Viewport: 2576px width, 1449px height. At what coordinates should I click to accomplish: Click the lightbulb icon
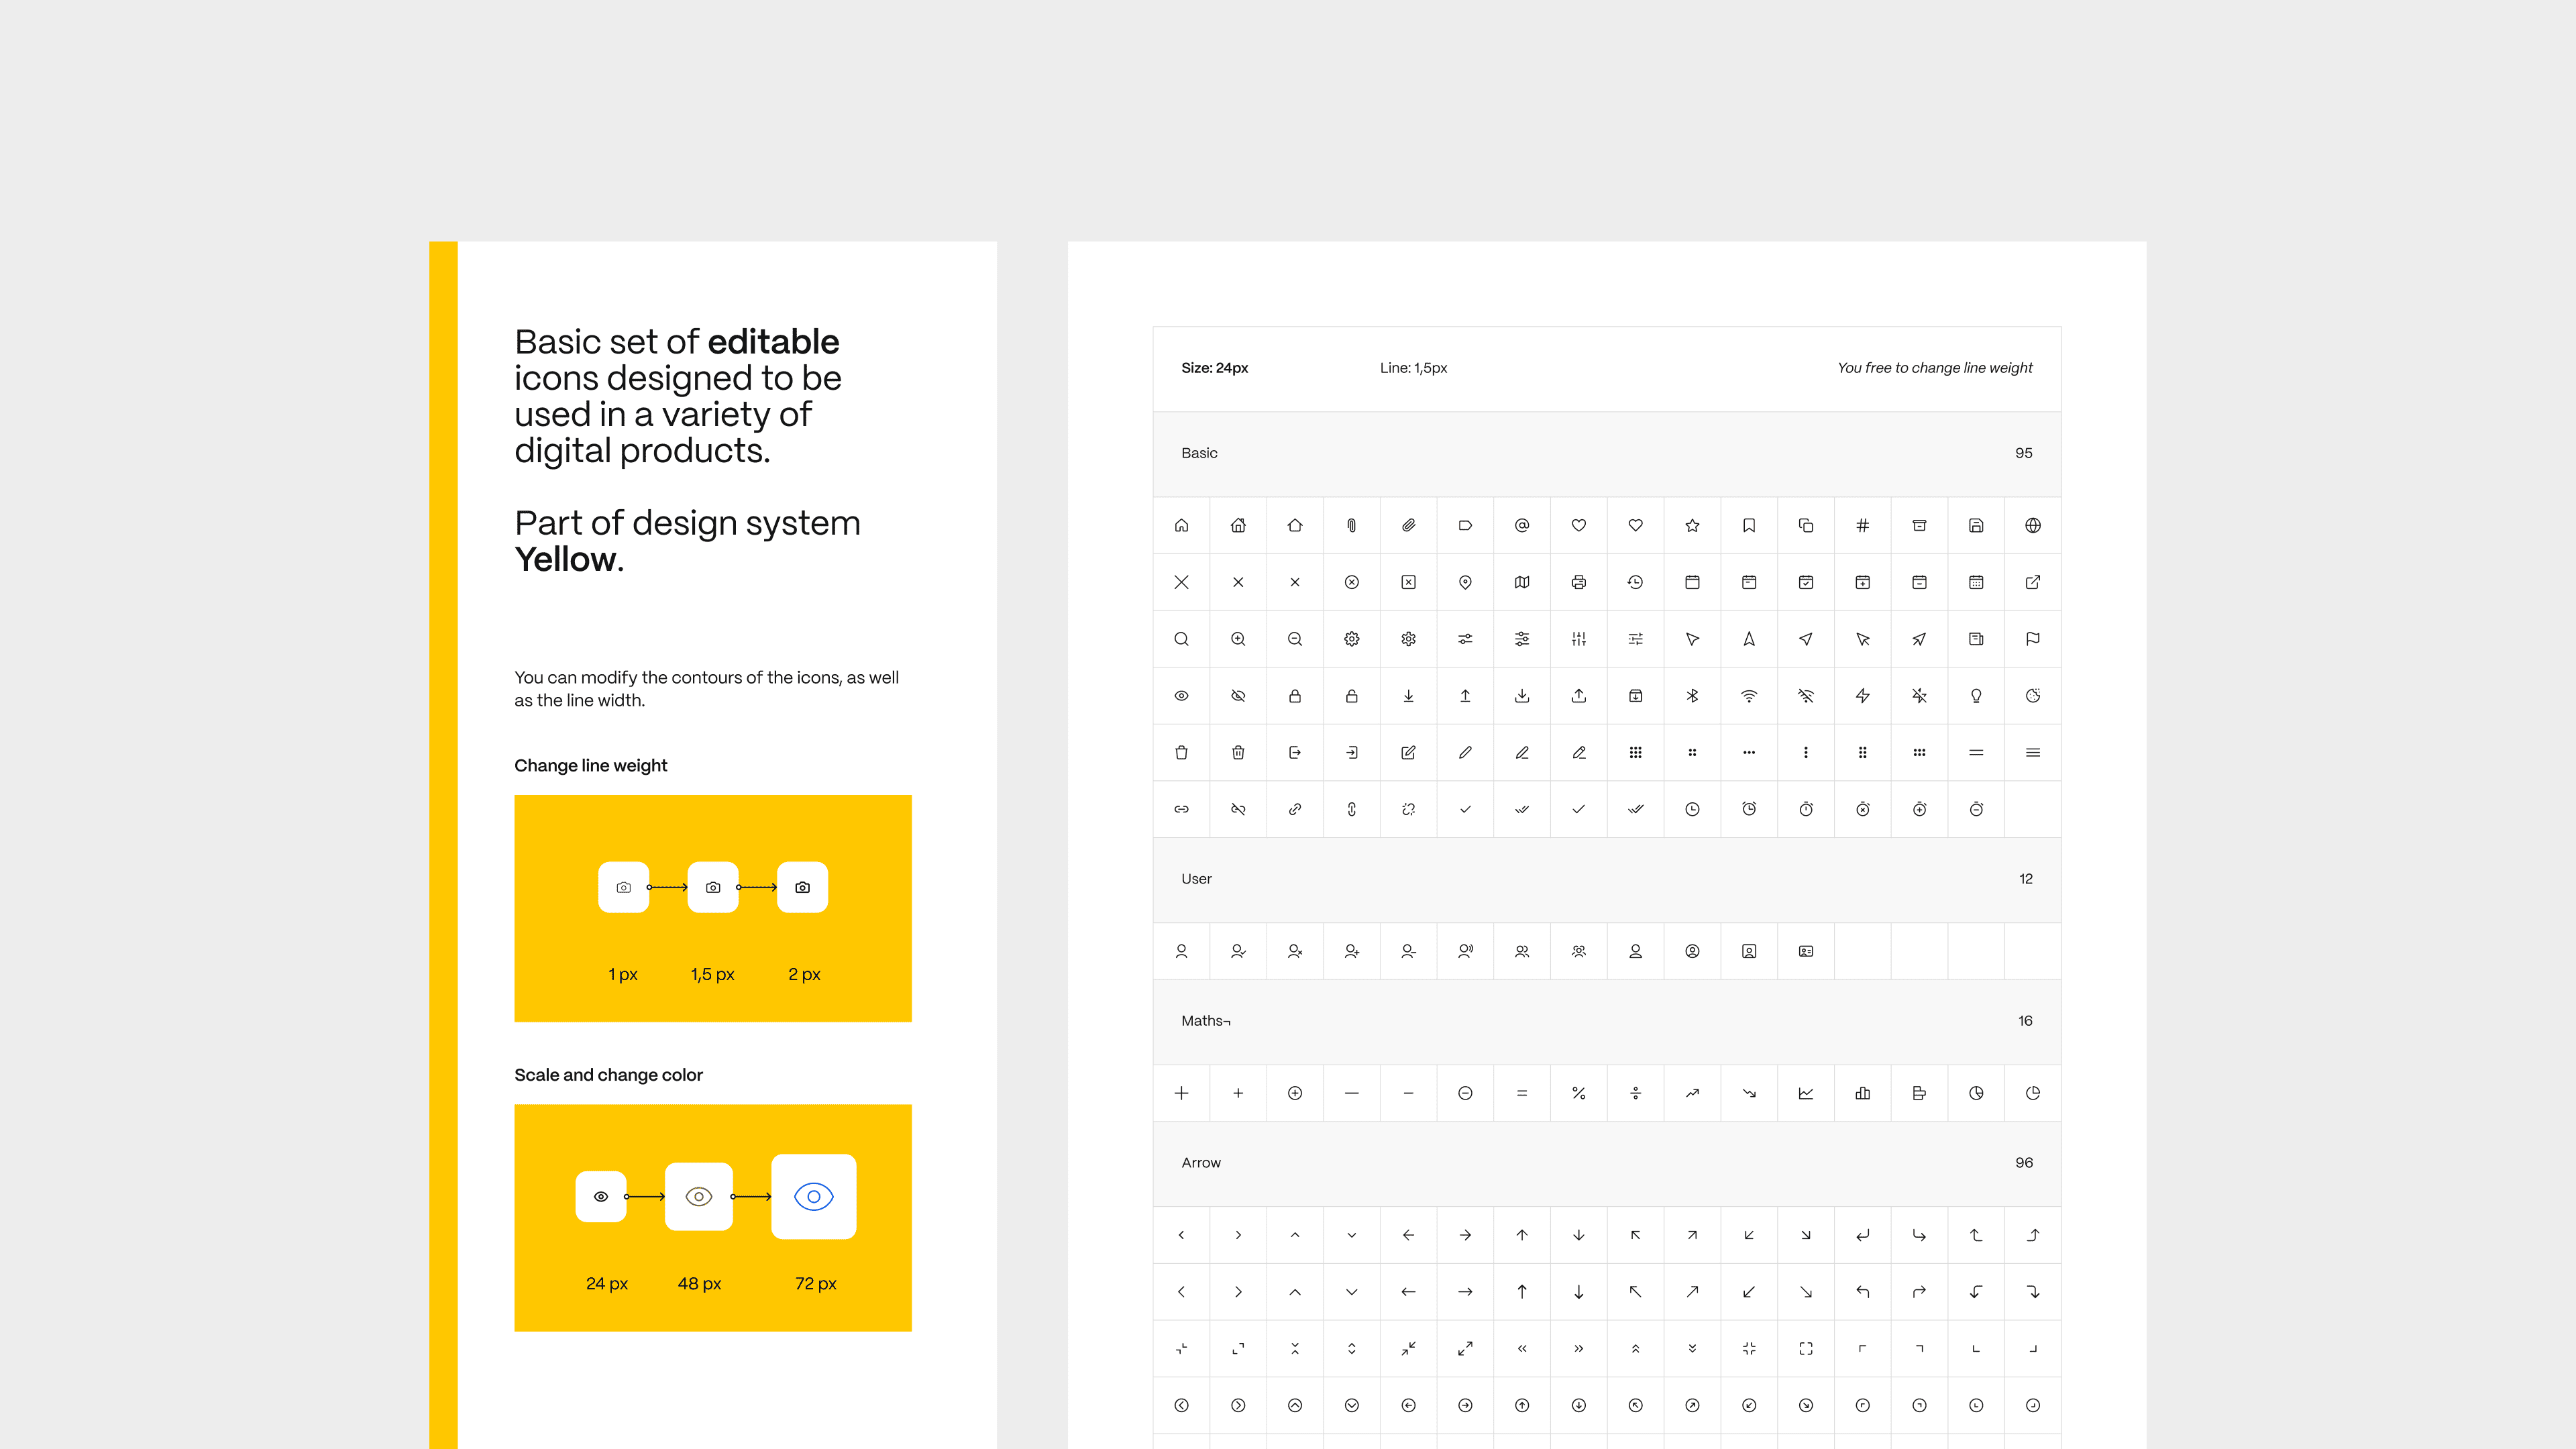[1976, 696]
